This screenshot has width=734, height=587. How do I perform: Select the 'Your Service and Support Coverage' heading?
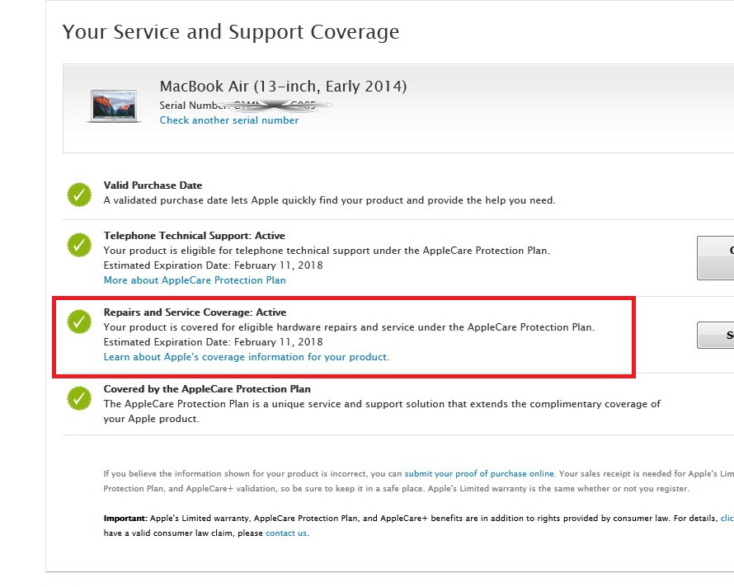point(231,32)
